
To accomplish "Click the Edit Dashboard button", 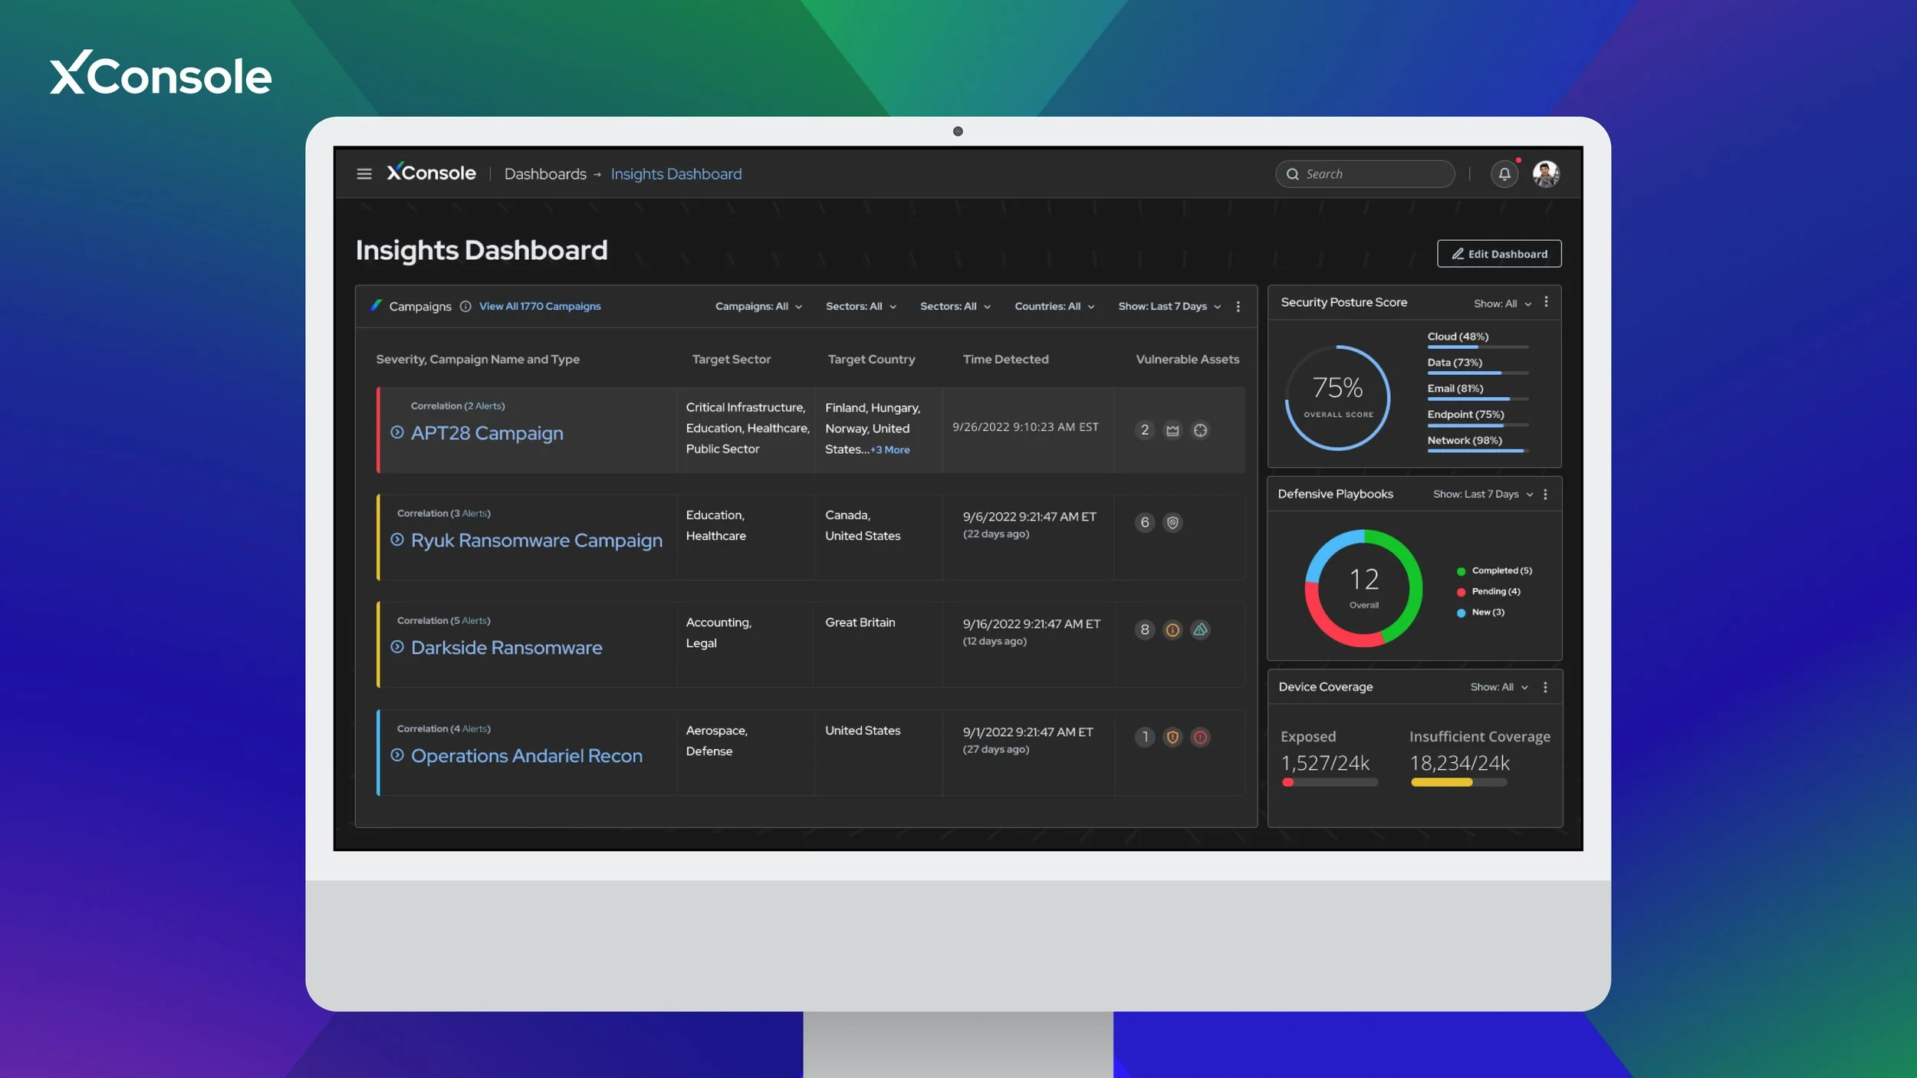I will tap(1498, 254).
